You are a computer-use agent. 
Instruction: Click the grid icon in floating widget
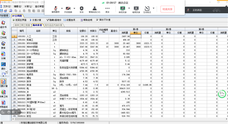(x=3, y=112)
